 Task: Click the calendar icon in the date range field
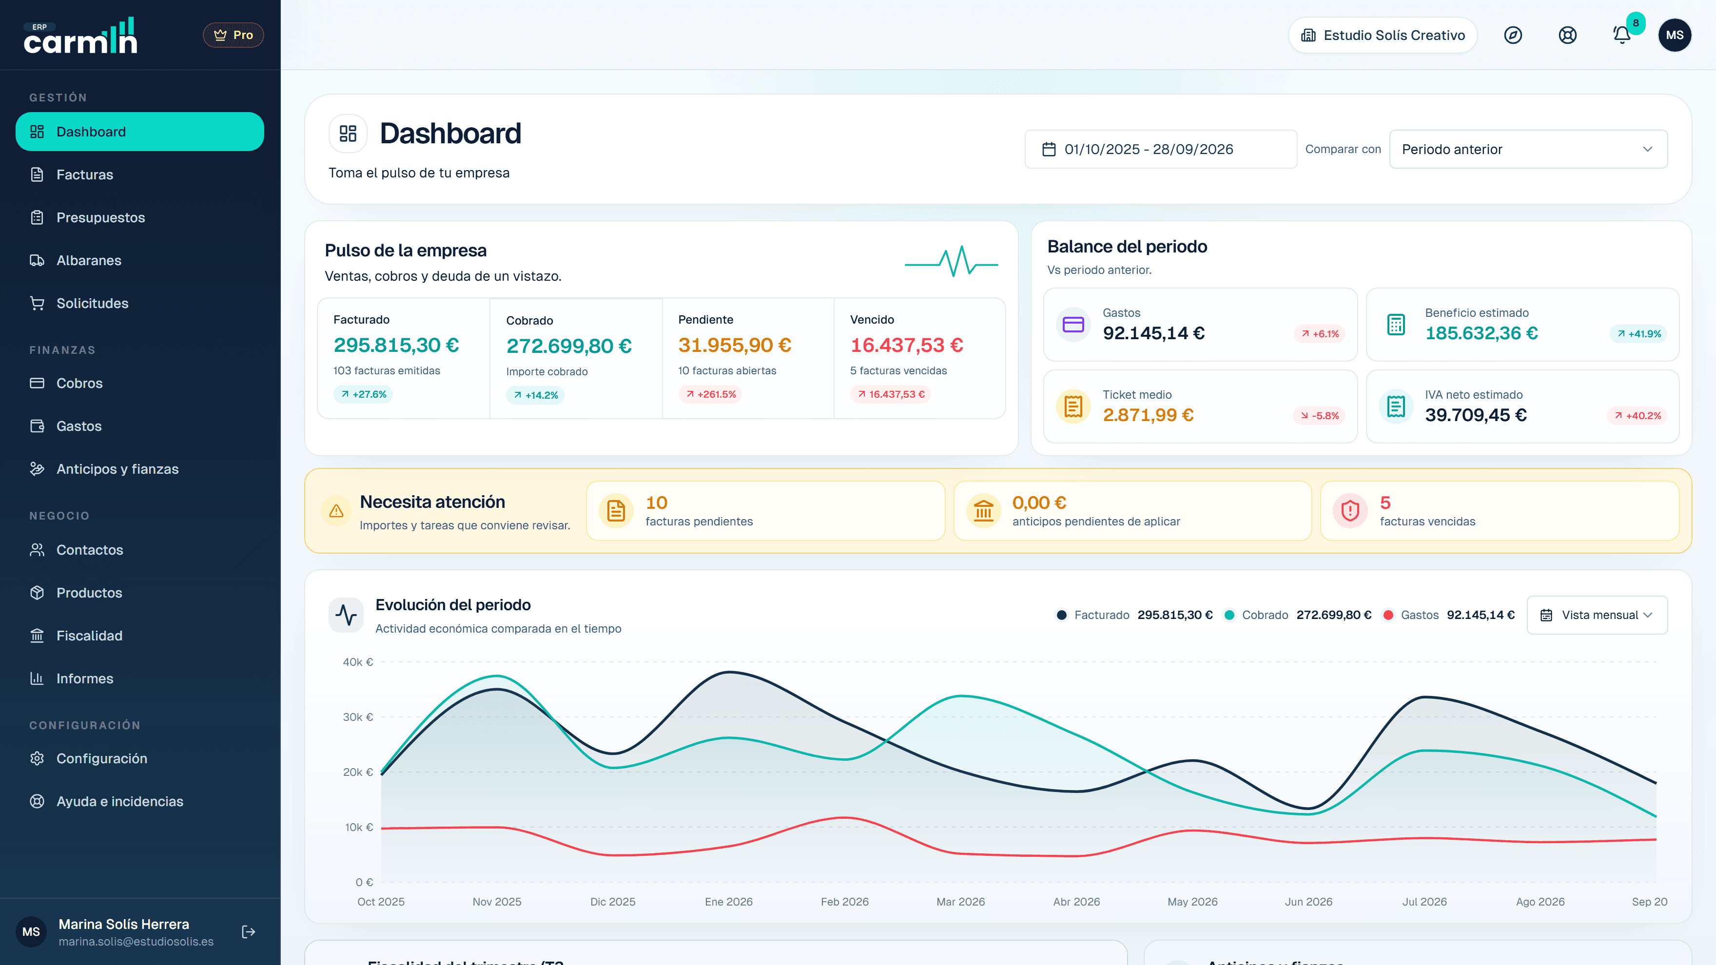click(x=1049, y=149)
